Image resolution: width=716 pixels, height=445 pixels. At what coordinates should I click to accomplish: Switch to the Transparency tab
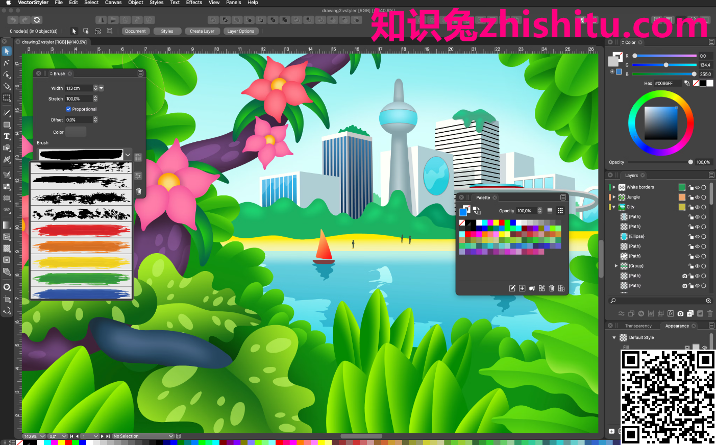(x=638, y=326)
